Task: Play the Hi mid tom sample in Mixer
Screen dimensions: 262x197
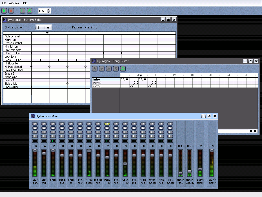Action: [x=143, y=124]
